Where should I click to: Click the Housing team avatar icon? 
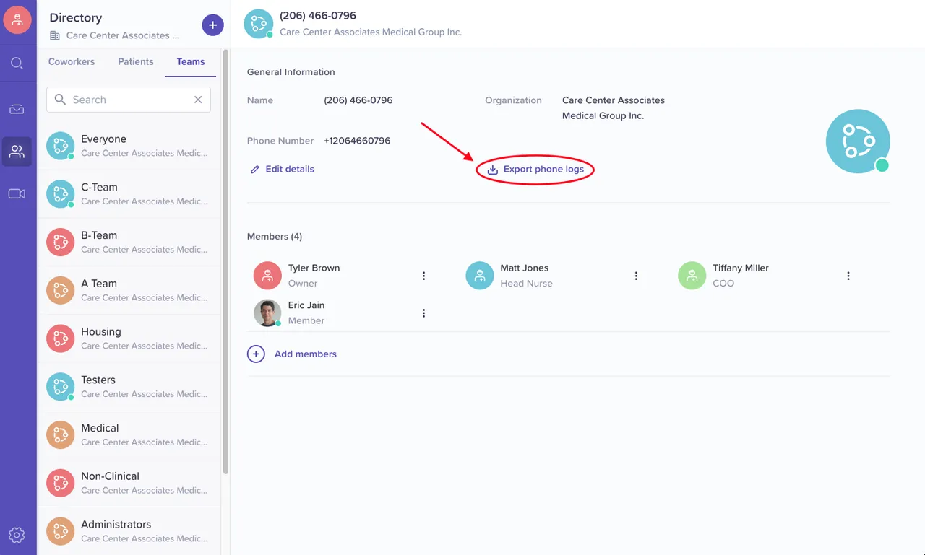tap(61, 338)
